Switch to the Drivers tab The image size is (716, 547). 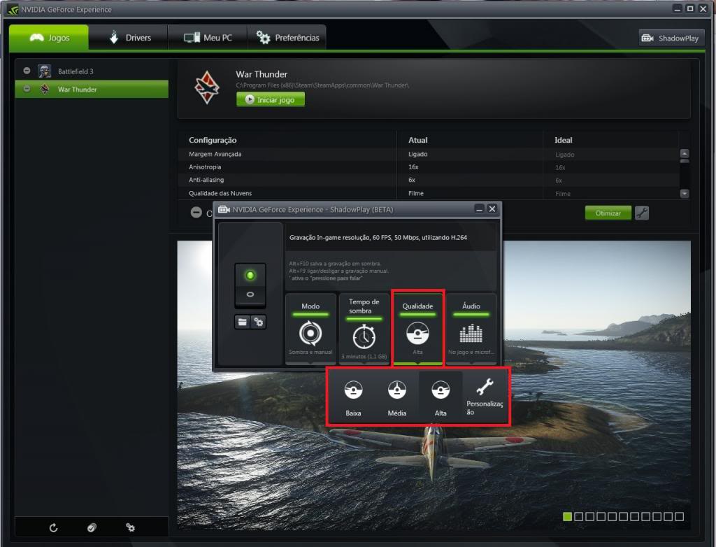(x=129, y=38)
